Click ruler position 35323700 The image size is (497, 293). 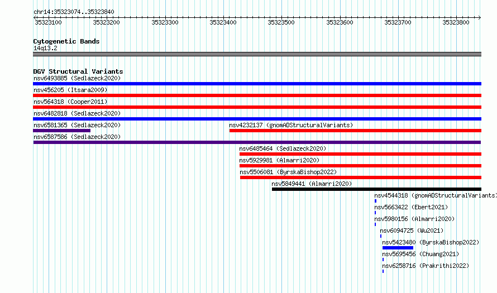(x=398, y=22)
